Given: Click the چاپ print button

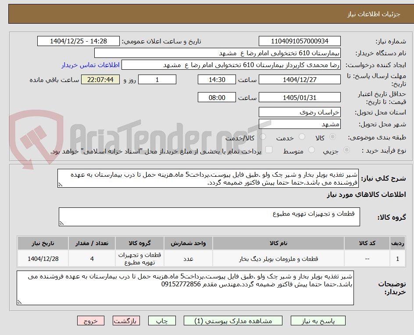Looking at the screenshot, I should [162, 321].
